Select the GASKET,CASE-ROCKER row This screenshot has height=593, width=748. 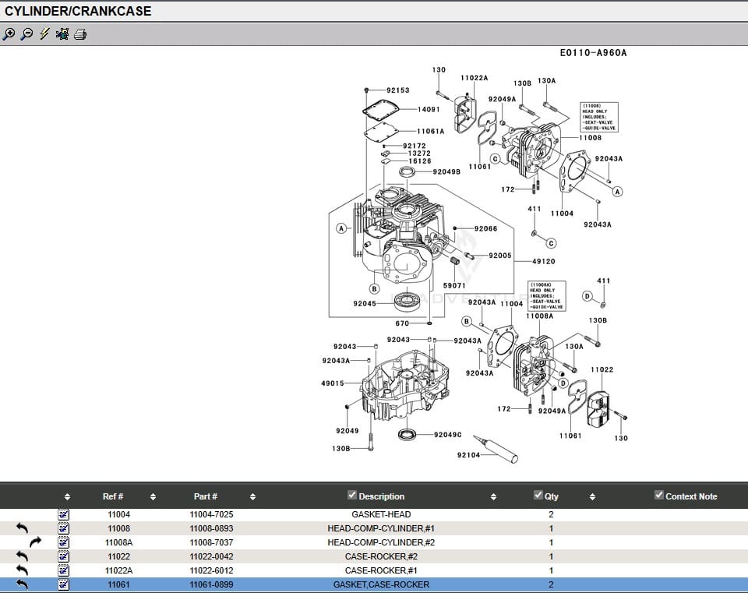pos(381,584)
